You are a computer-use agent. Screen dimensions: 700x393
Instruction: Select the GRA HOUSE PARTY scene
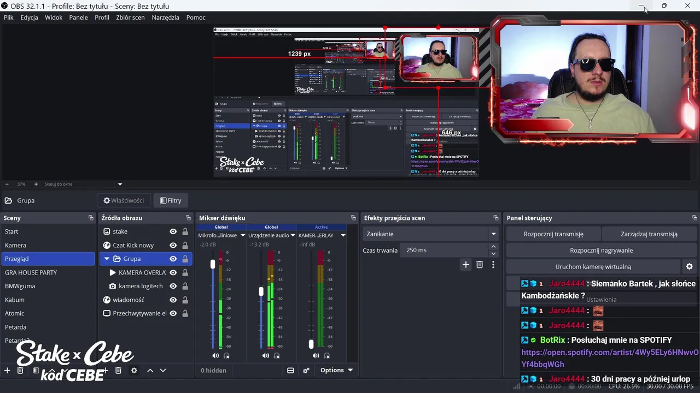48,272
